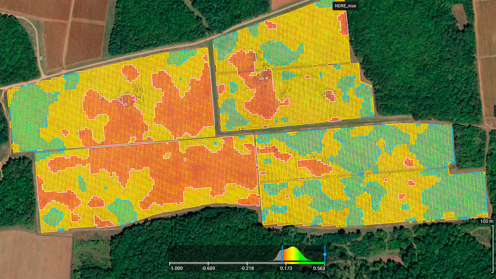The width and height of the screenshot is (496, 279).
Task: Grab the right histogram range handle
Action: coord(325,254)
